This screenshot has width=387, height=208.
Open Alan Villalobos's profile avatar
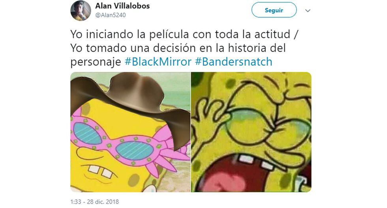click(x=81, y=11)
